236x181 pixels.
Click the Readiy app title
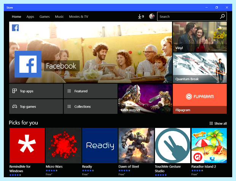(87, 167)
